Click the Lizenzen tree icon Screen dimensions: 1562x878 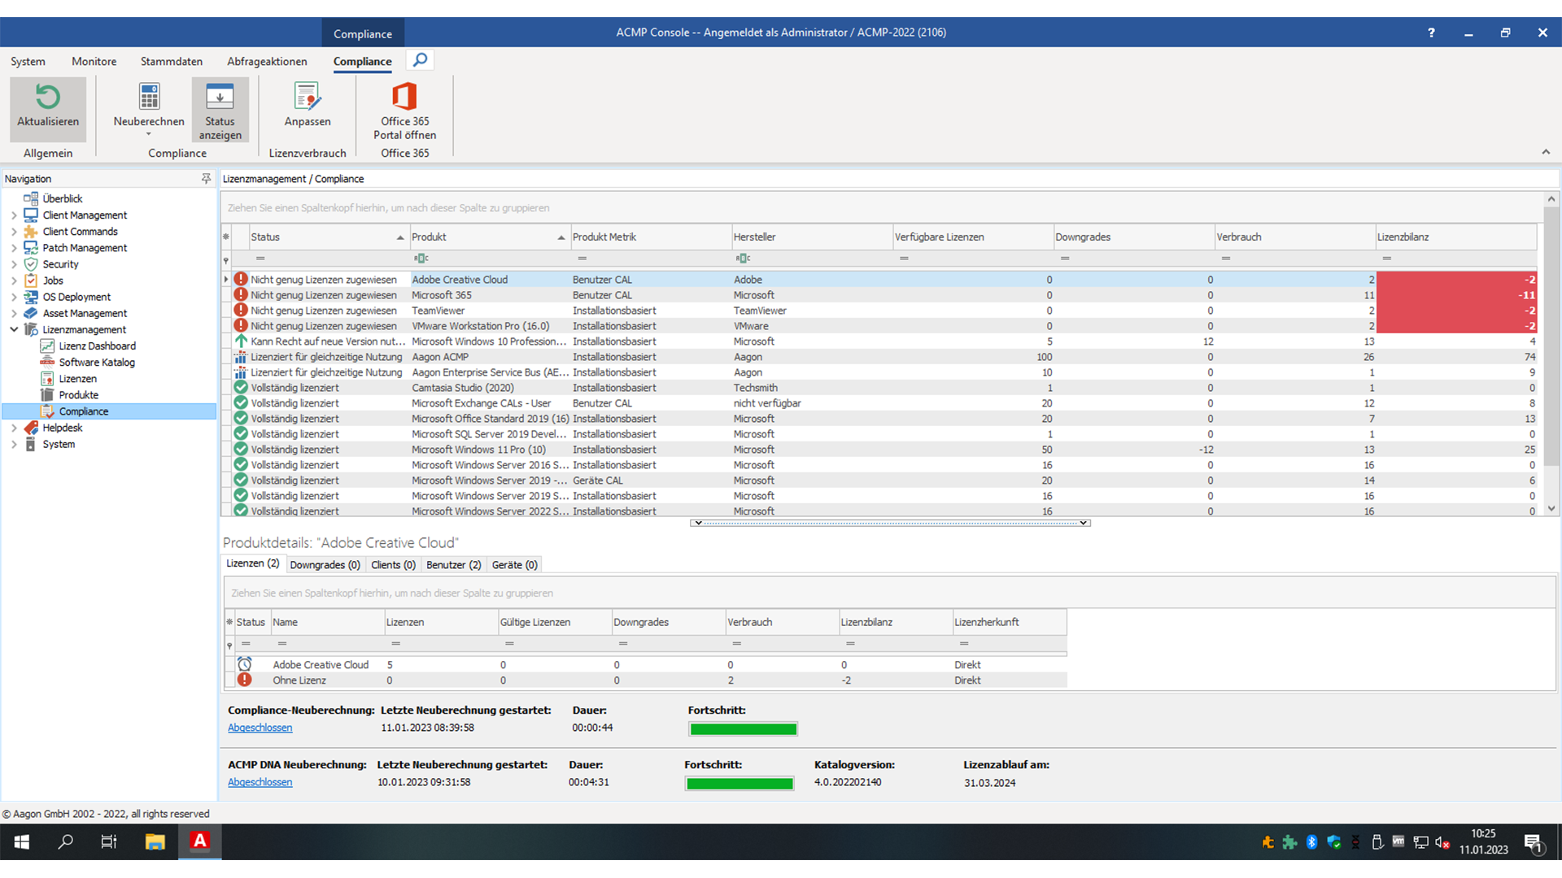coord(47,379)
